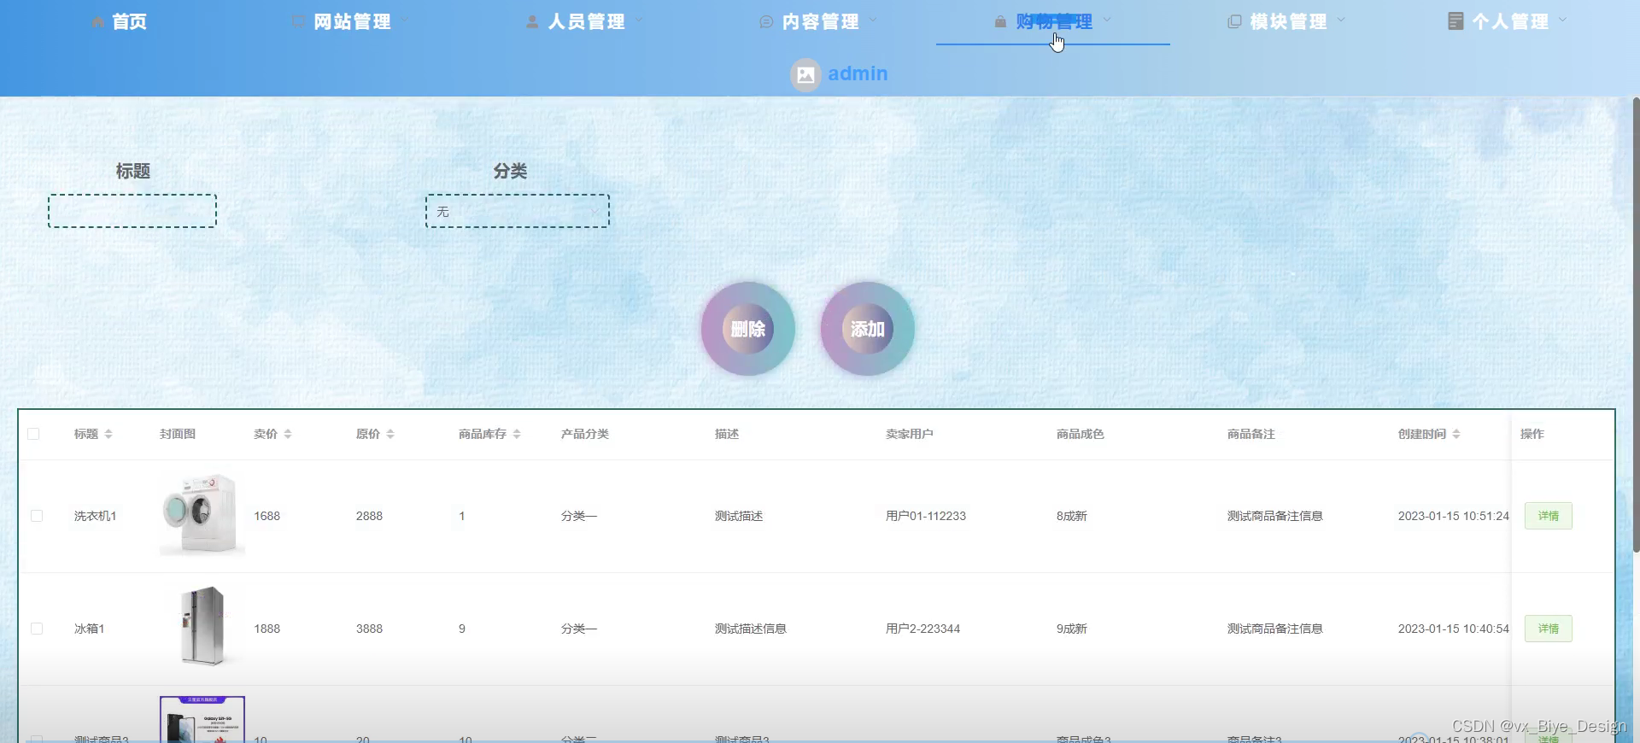The width and height of the screenshot is (1640, 743).
Task: Click the 网站管理 menu icon
Action: coord(298,21)
